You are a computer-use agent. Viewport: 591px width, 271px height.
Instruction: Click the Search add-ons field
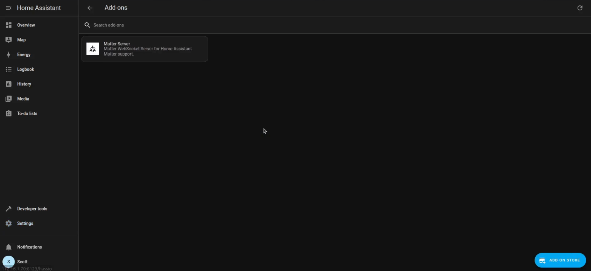click(x=334, y=25)
